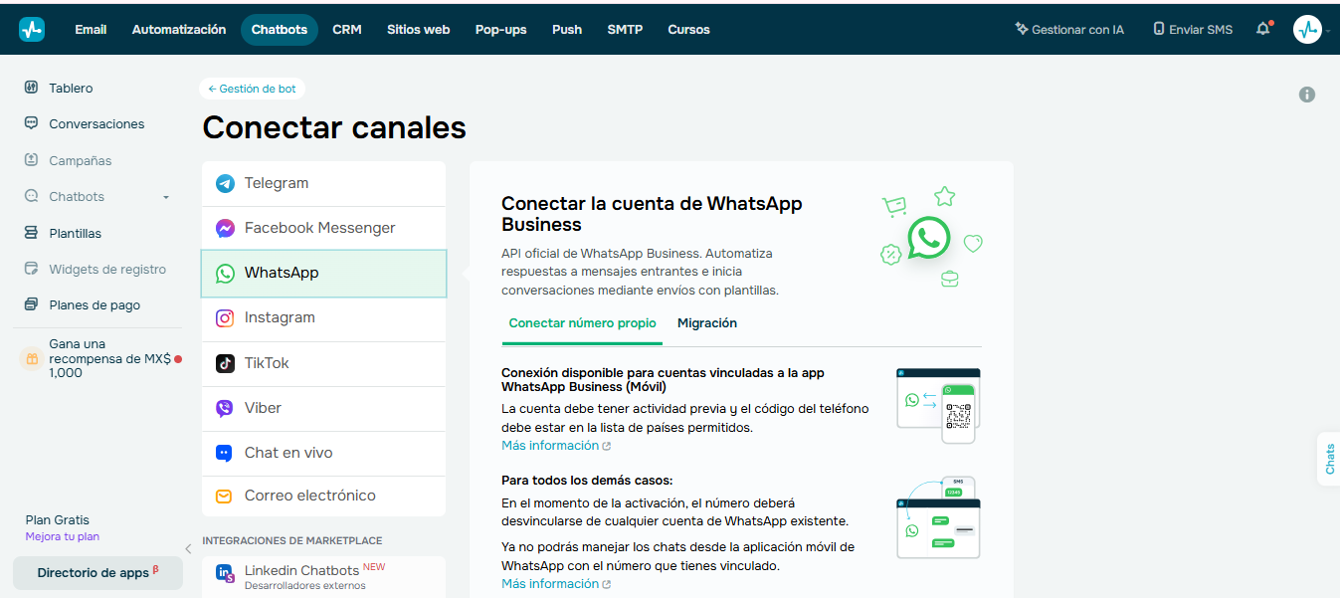Viewport: 1340px width, 598px height.
Task: Switch to the Migración tab
Action: (707, 323)
